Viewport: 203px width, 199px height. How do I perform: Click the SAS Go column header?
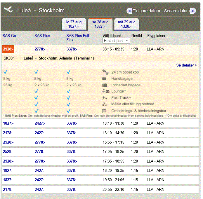(x=9, y=36)
